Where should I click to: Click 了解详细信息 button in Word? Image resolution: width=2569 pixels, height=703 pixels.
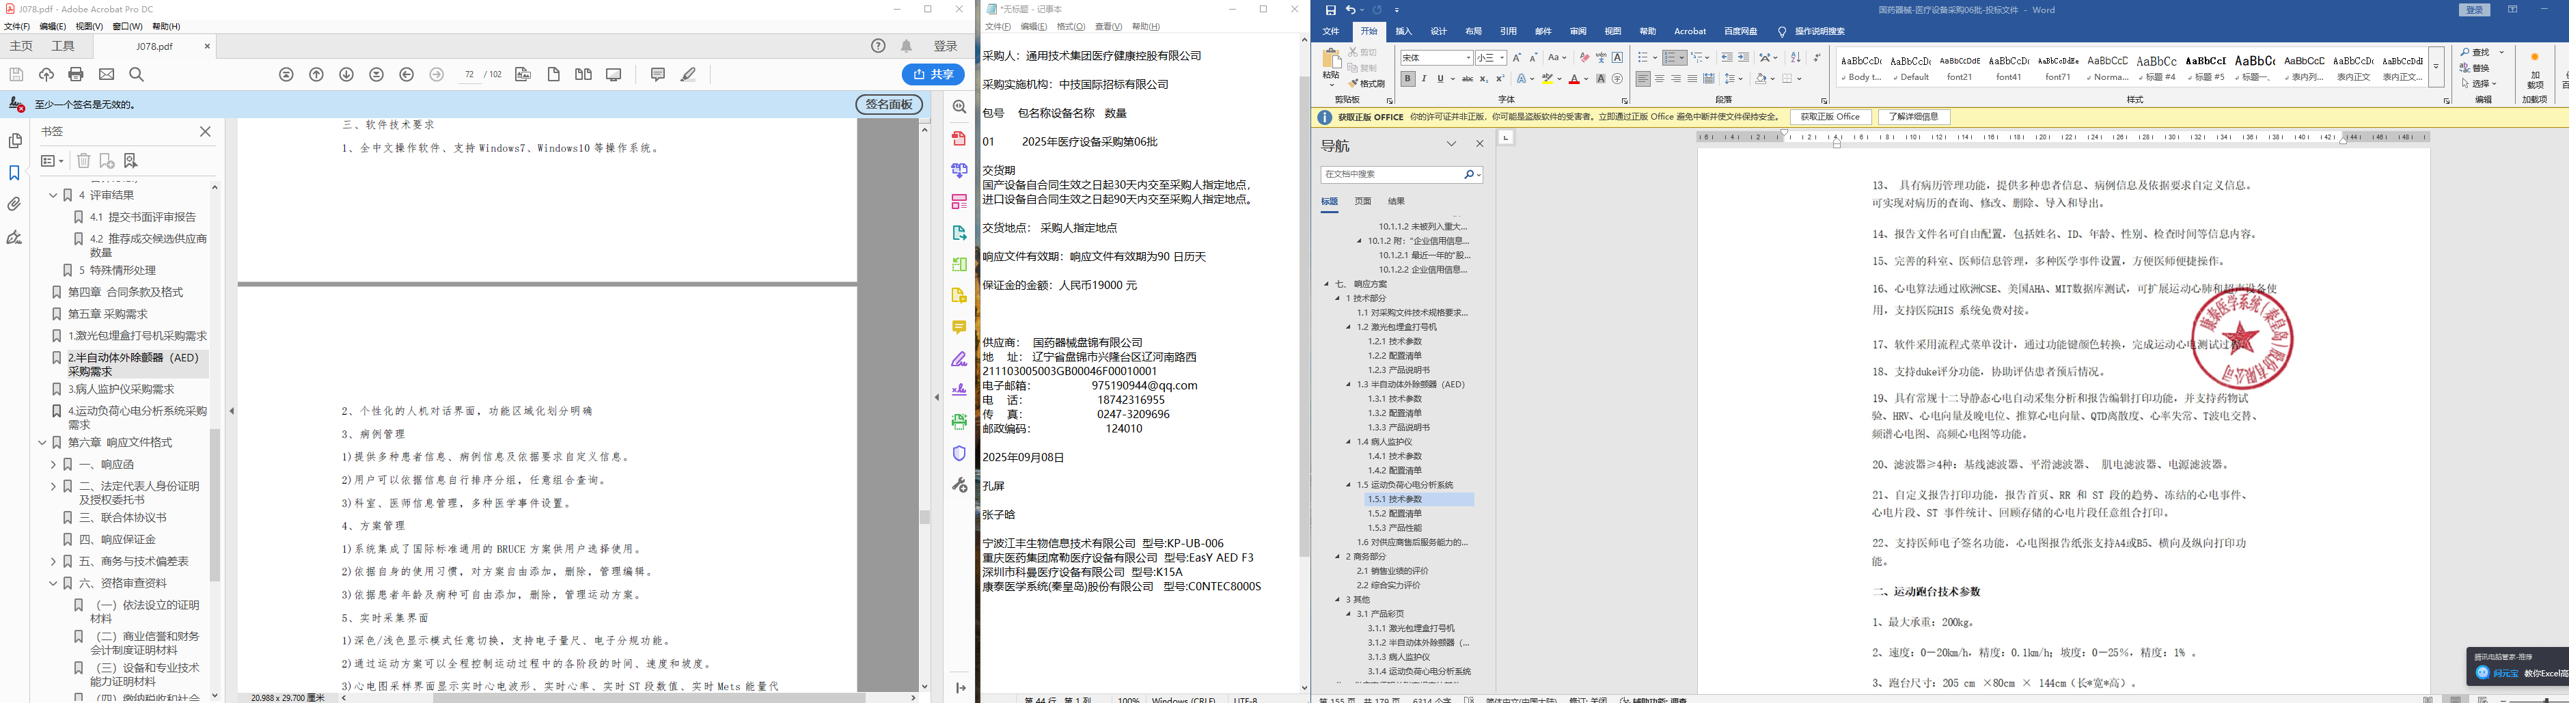coord(1914,118)
